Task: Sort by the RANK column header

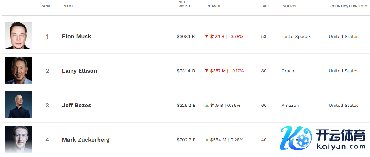Action: point(45,6)
